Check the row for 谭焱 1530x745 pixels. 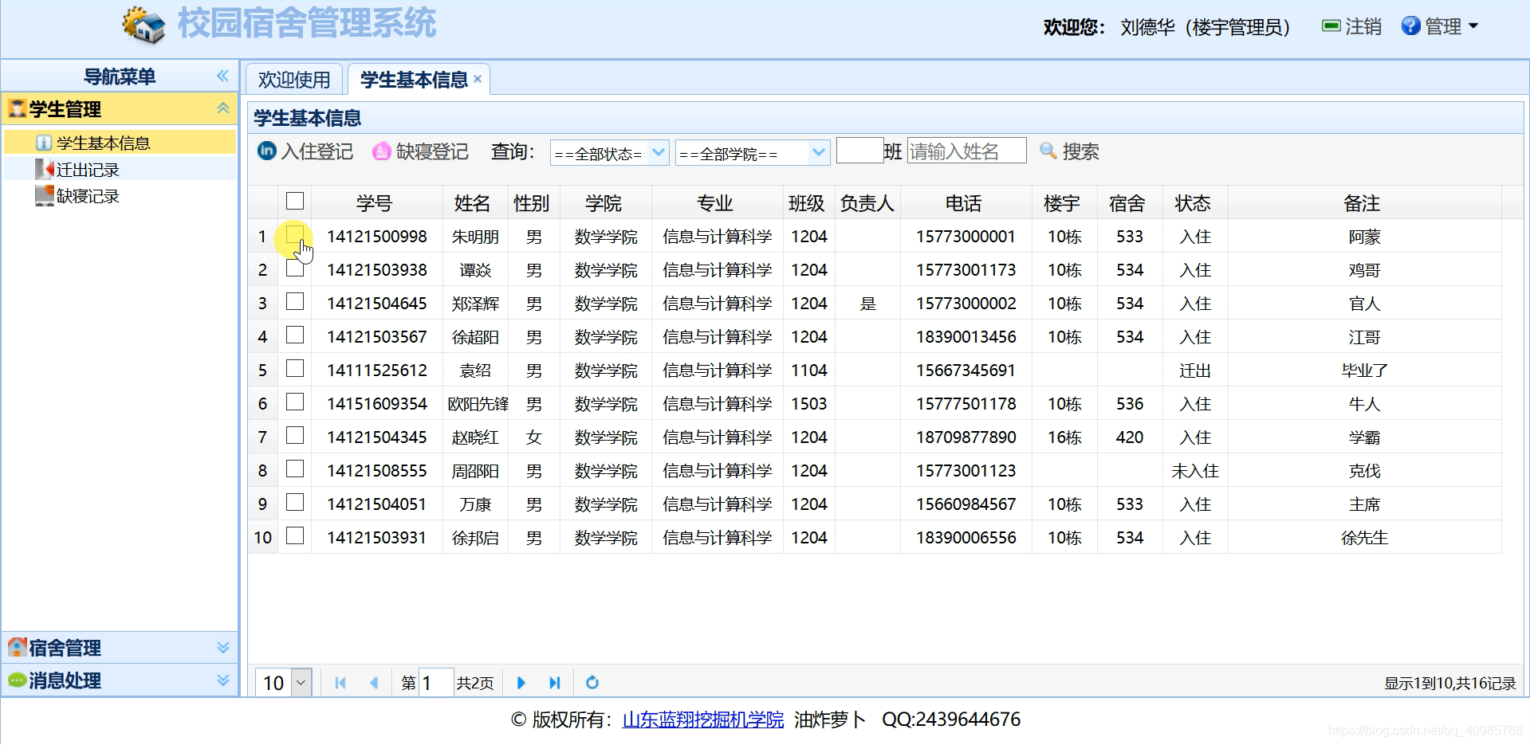click(x=295, y=268)
